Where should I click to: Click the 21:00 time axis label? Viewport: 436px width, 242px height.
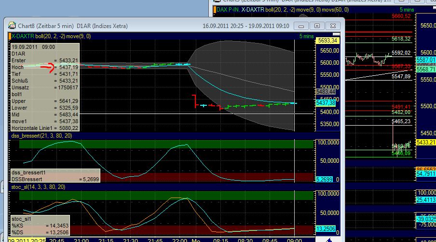pyautogui.click(x=81, y=240)
